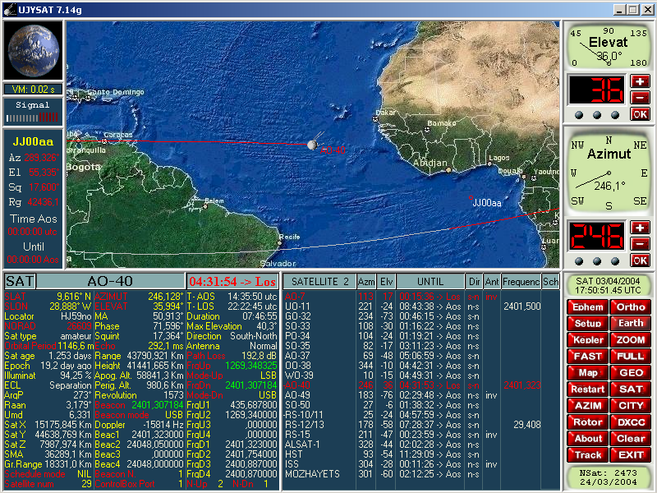Click the Clear button
657x493 pixels.
(x=631, y=439)
